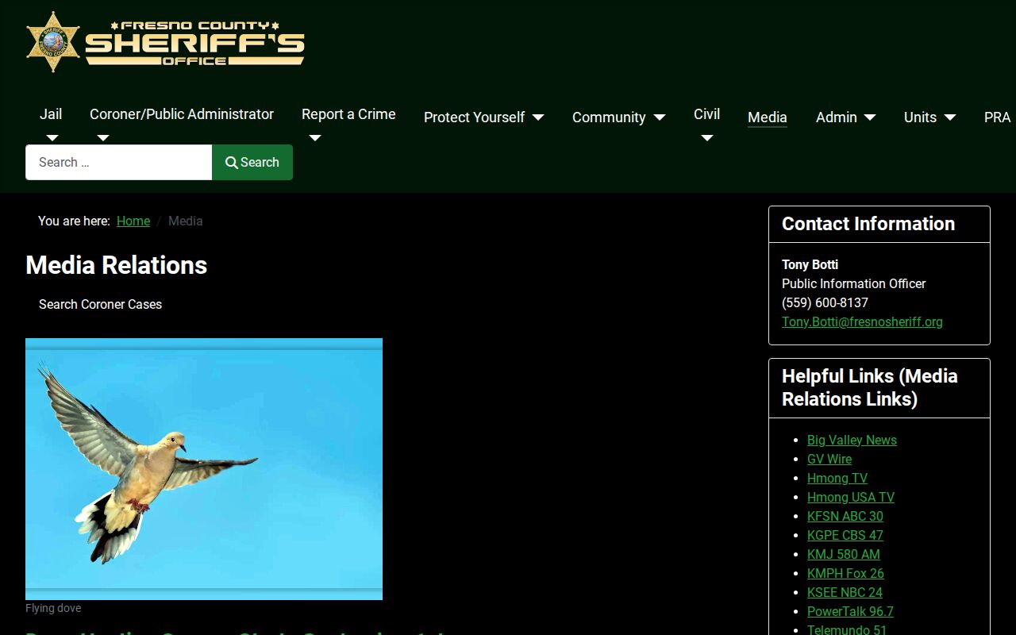Image resolution: width=1016 pixels, height=635 pixels.
Task: Click the green Search button
Action: (252, 162)
